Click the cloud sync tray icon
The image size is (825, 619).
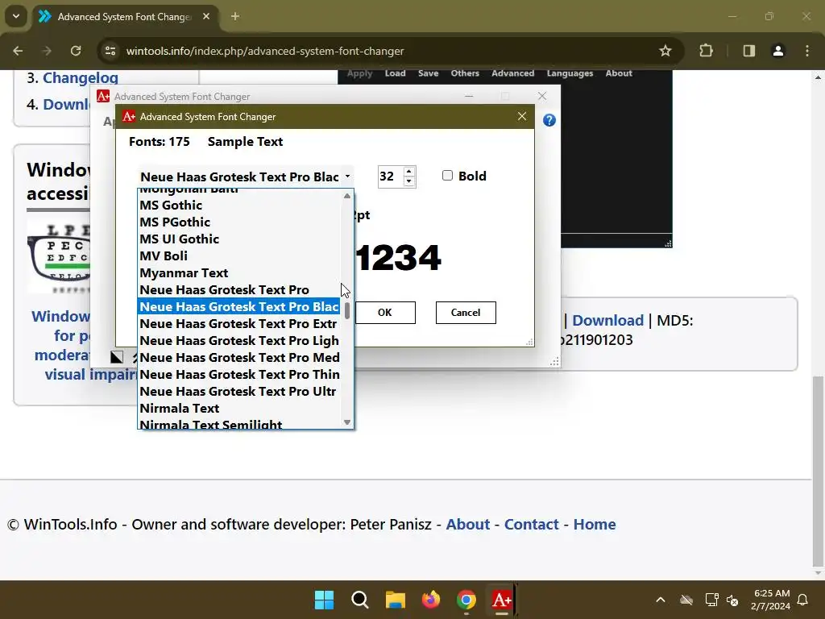pos(686,600)
